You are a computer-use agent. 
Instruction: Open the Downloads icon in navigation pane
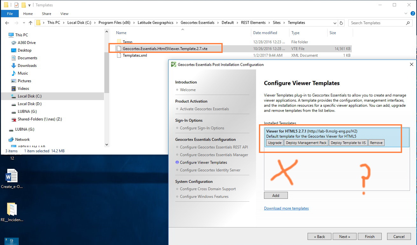click(14, 66)
